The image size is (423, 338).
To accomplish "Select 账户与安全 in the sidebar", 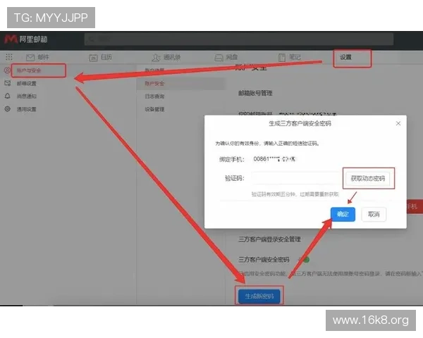I will click(x=29, y=70).
